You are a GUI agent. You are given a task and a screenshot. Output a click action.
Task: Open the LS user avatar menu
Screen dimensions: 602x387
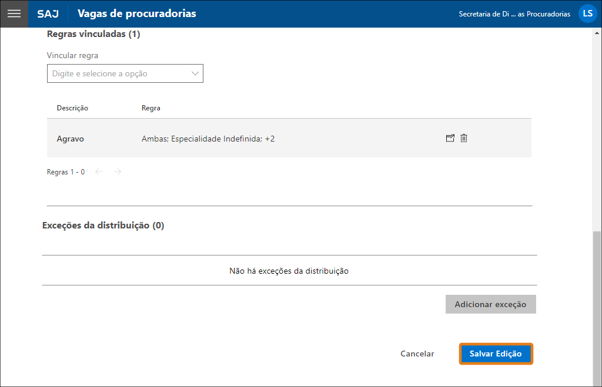point(587,13)
